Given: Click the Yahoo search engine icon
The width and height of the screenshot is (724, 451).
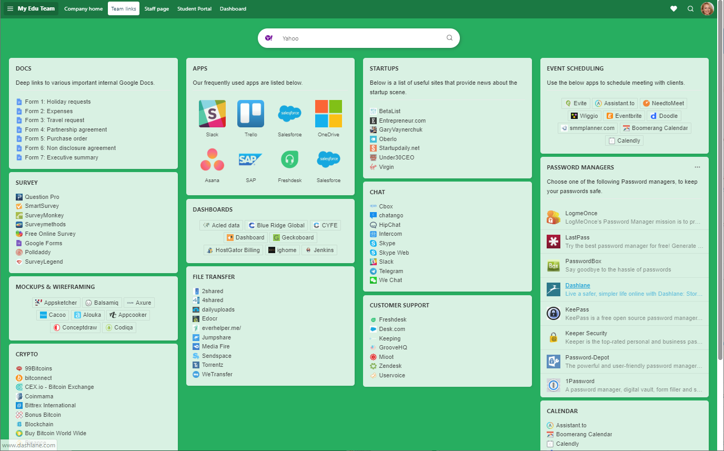Looking at the screenshot, I should [269, 38].
